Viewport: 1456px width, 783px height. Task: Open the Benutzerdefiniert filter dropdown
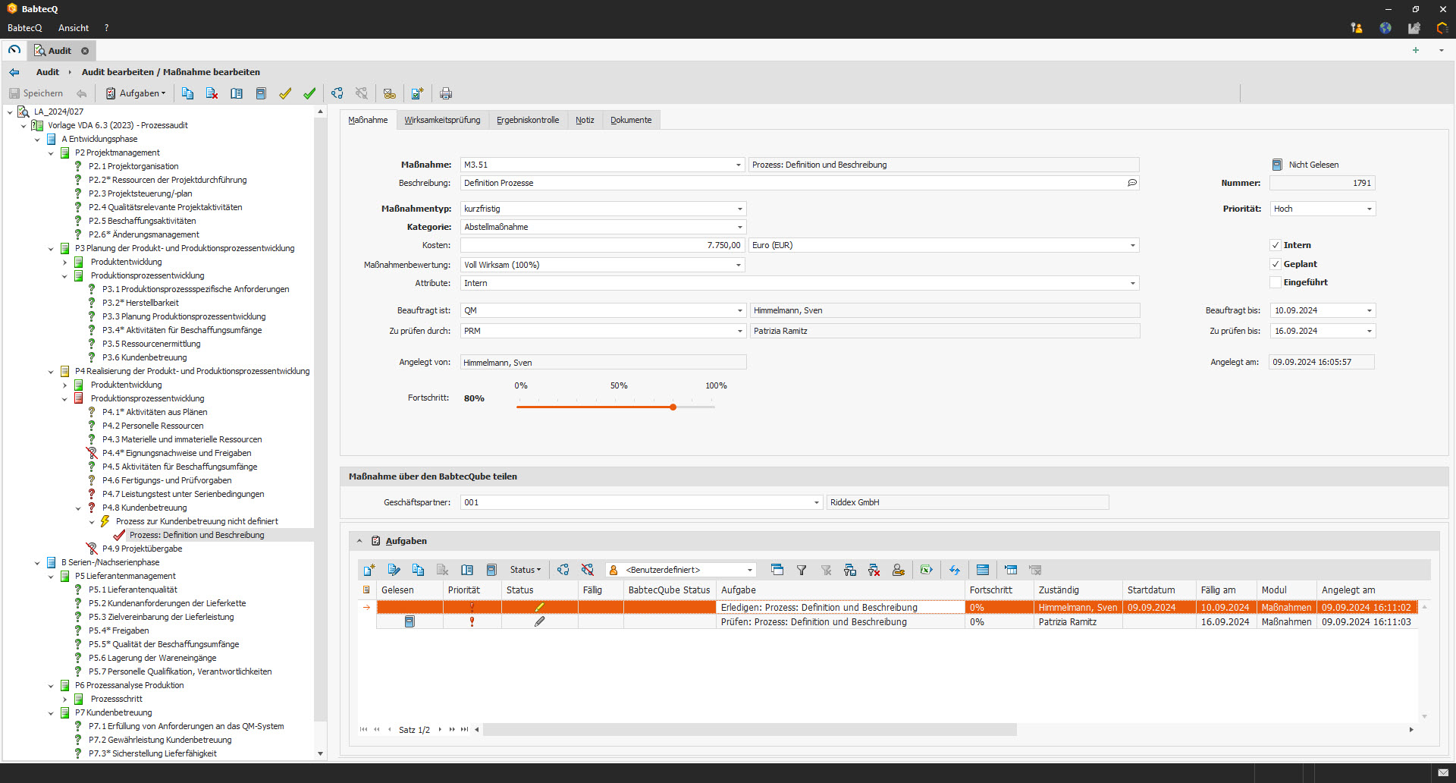(750, 570)
